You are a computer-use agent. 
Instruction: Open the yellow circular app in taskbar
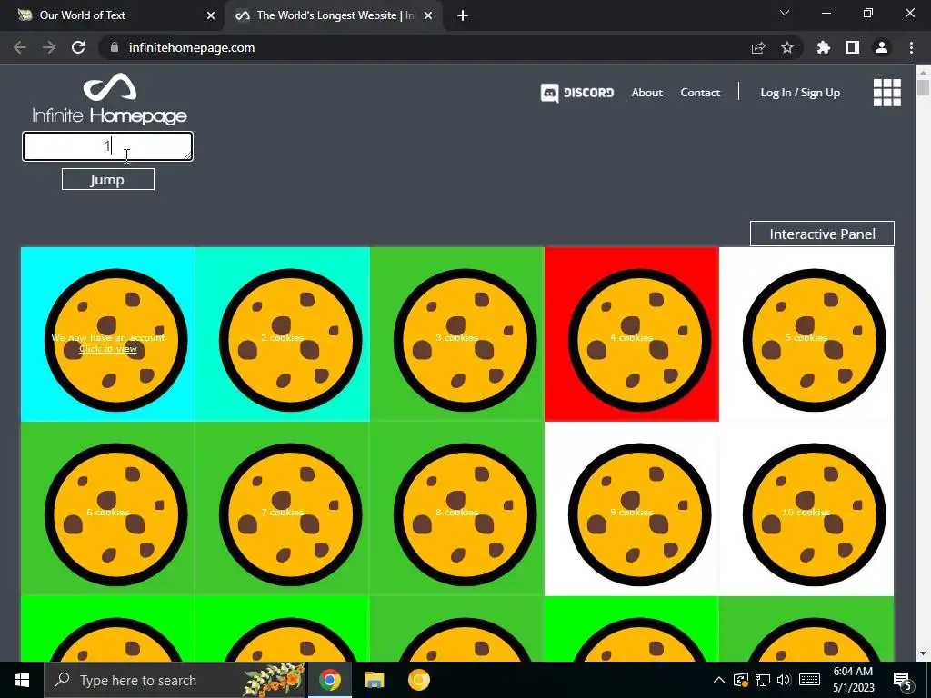pyautogui.click(x=418, y=680)
